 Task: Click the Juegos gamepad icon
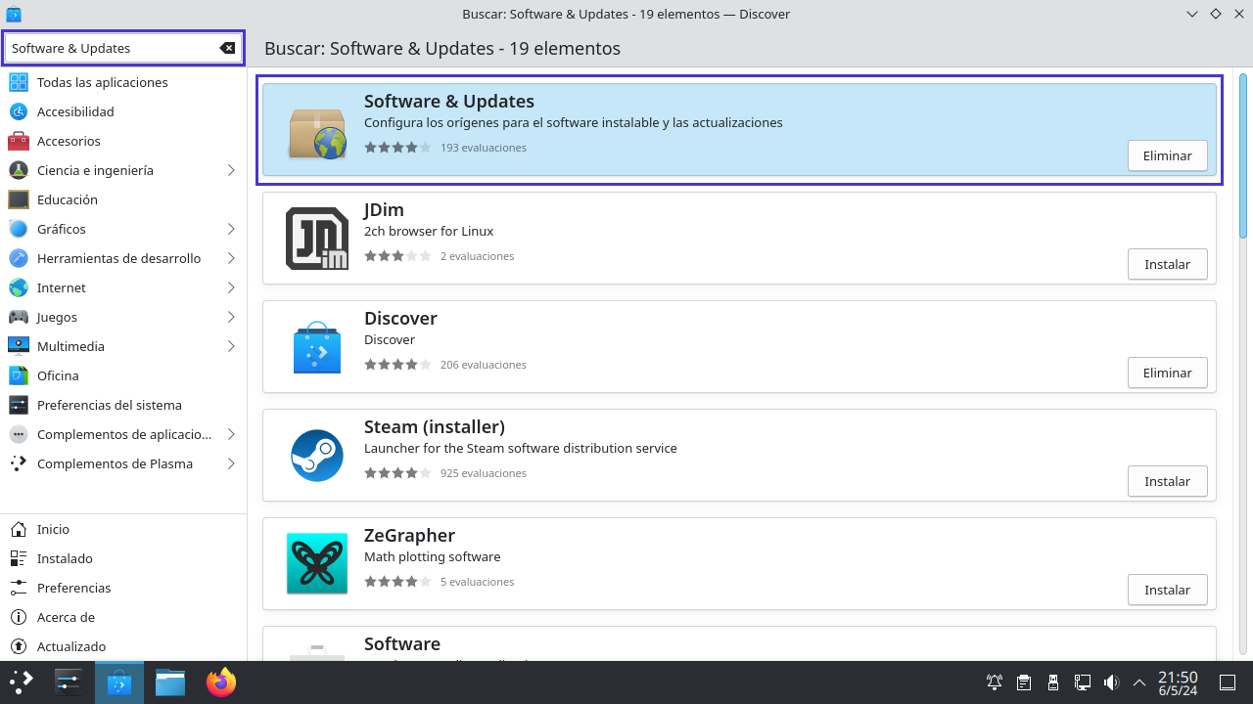point(19,317)
